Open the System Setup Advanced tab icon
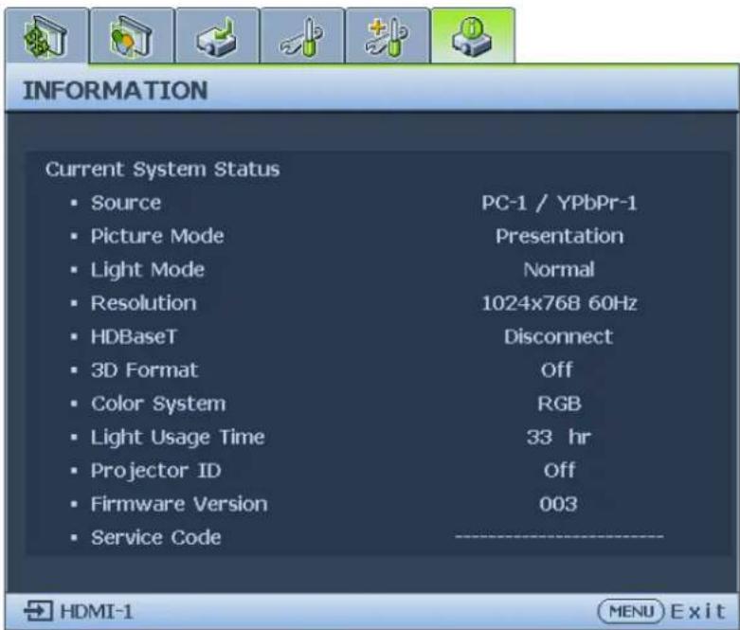 point(388,36)
